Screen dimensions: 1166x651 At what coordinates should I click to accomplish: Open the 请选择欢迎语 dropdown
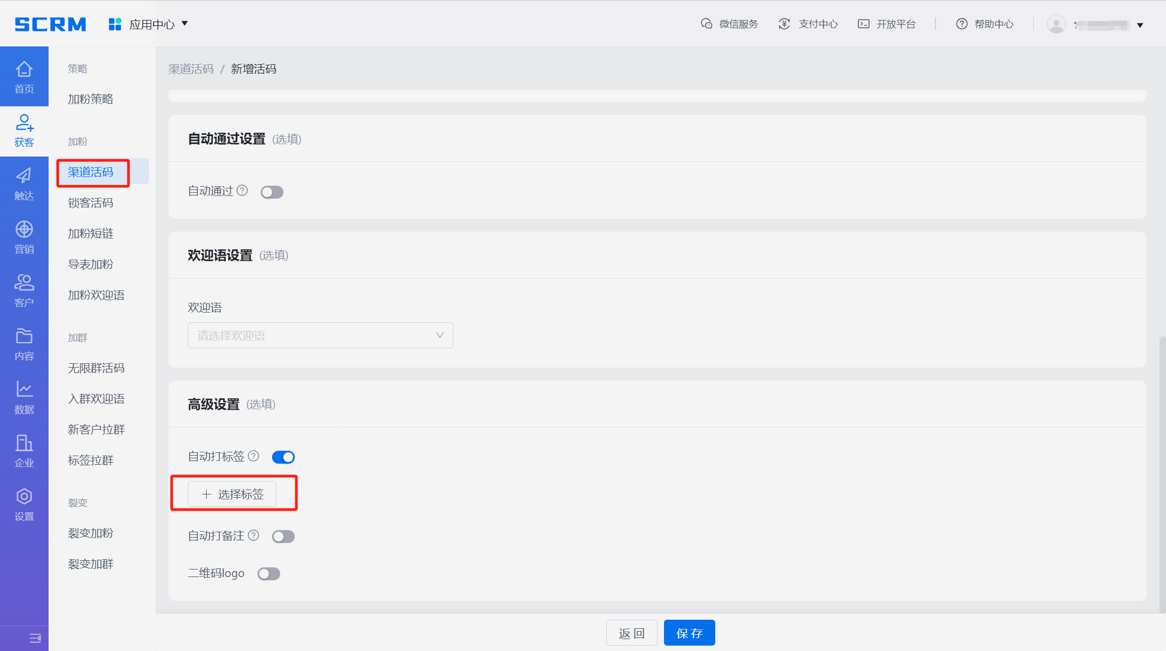point(320,335)
